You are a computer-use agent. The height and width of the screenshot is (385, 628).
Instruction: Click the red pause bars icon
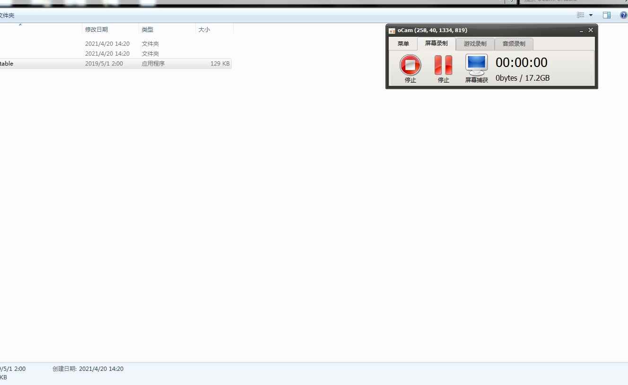coord(443,65)
